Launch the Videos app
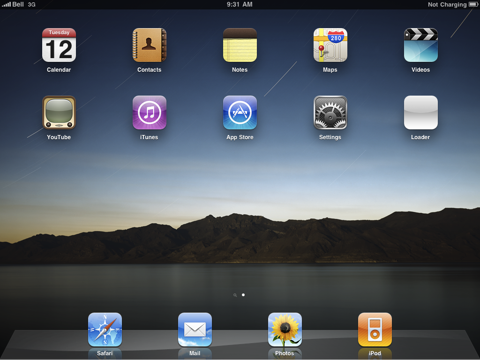 (421, 45)
